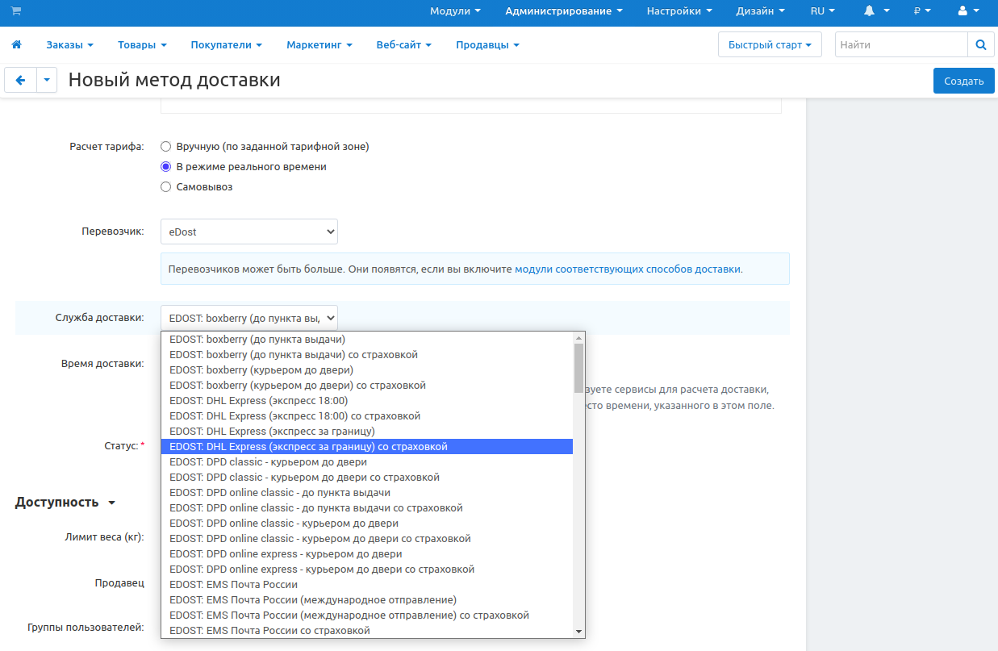Viewport: 998px width, 651px height.
Task: Select the real-time calculation radio button
Action: point(166,167)
